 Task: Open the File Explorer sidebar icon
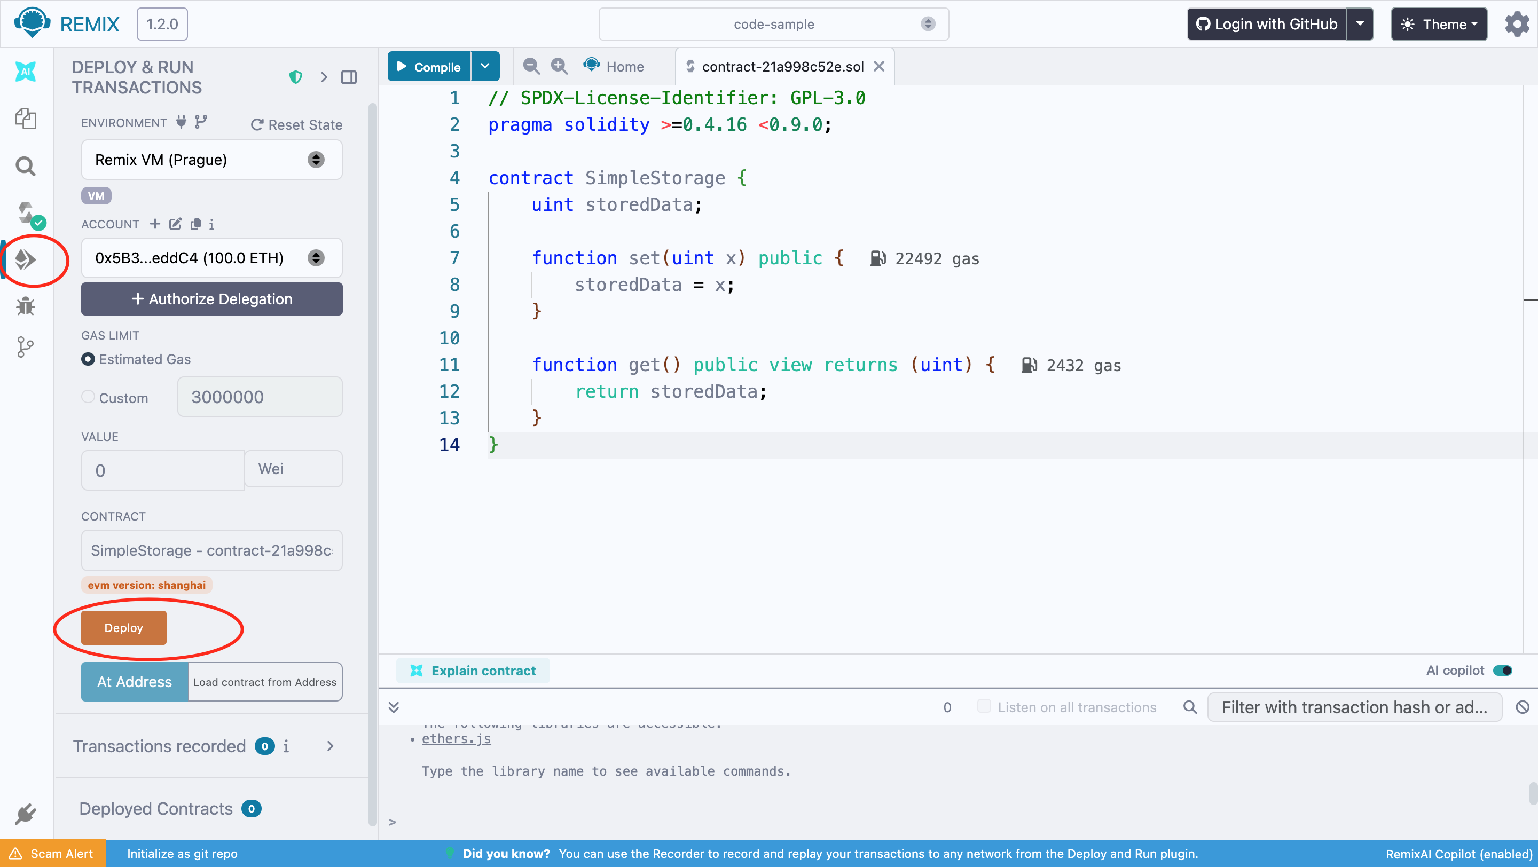(25, 118)
